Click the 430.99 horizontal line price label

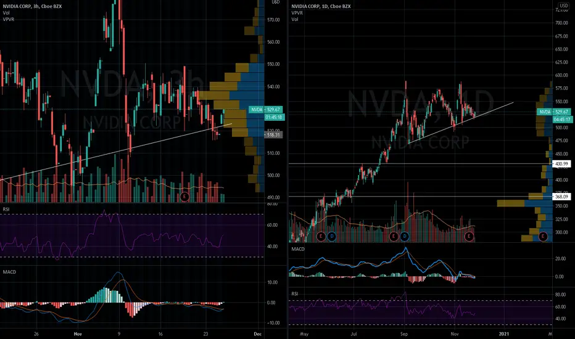(x=561, y=164)
